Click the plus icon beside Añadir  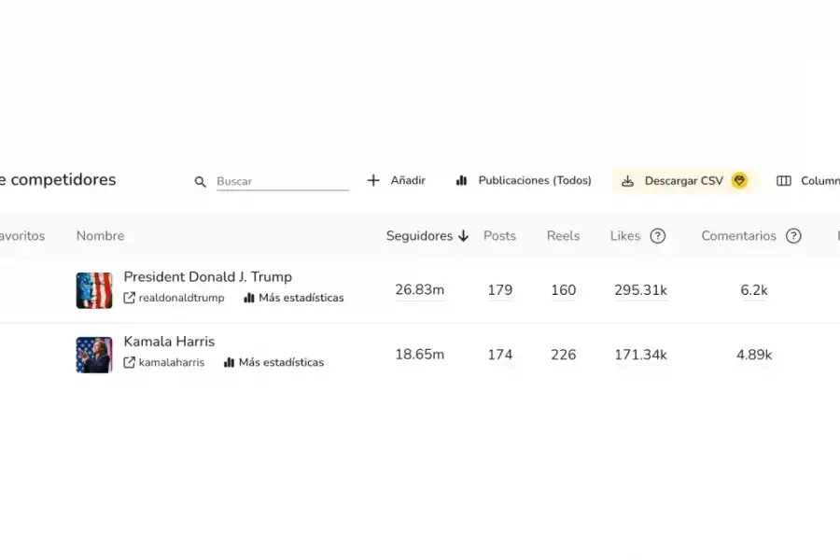click(x=373, y=180)
